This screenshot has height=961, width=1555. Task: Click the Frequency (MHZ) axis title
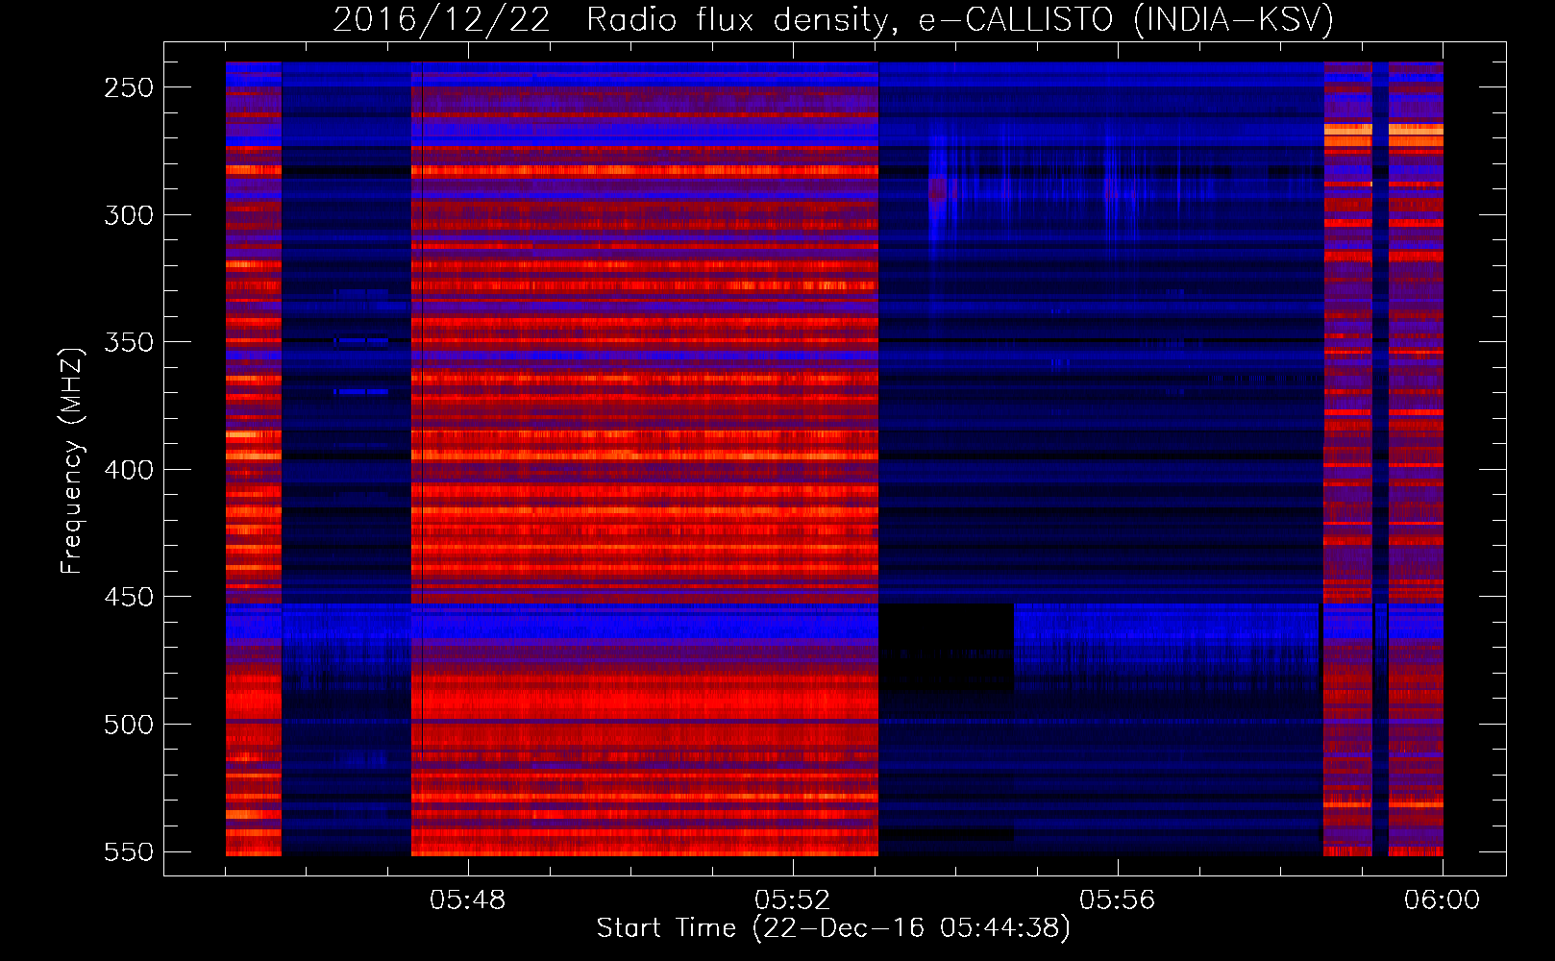[x=72, y=460]
